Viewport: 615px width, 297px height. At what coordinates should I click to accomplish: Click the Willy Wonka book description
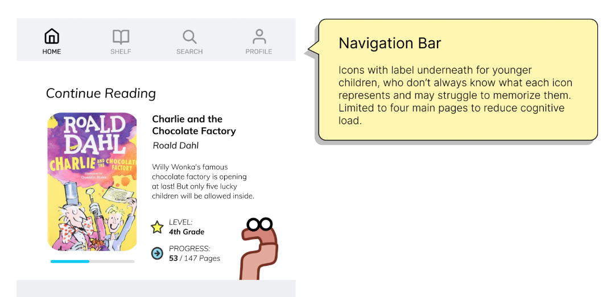coord(203,182)
